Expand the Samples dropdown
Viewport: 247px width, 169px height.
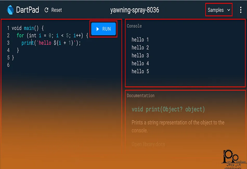click(218, 10)
